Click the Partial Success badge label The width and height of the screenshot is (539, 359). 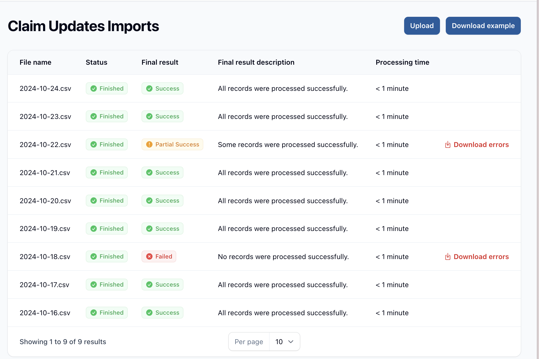pyautogui.click(x=177, y=145)
